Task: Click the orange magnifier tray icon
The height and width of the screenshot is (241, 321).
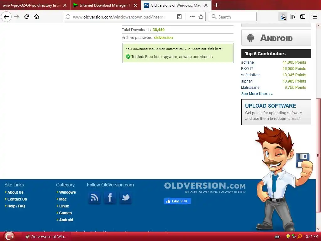Action: pos(300,237)
